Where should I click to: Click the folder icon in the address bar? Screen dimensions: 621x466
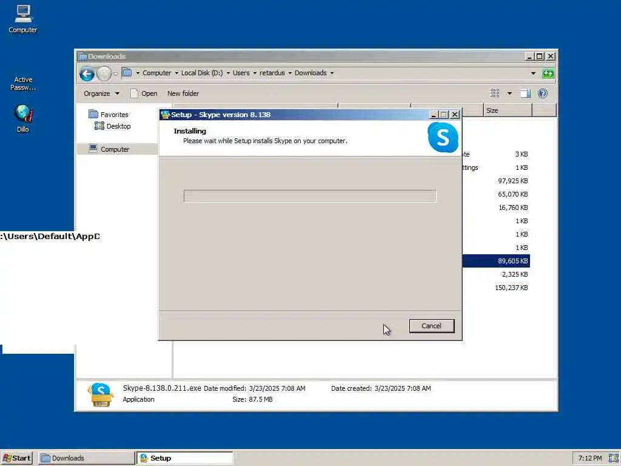point(127,73)
